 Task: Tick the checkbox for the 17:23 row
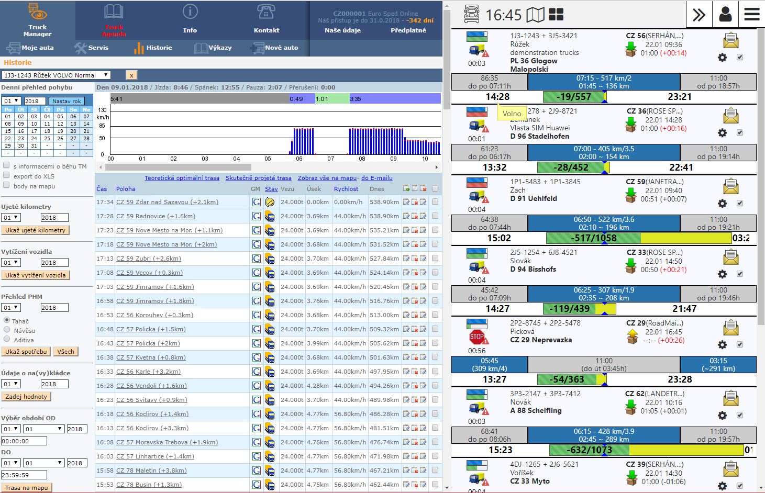435,230
